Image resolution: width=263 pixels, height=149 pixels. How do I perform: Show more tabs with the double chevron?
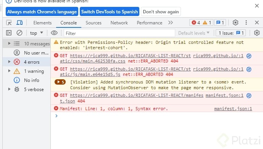(x=170, y=22)
